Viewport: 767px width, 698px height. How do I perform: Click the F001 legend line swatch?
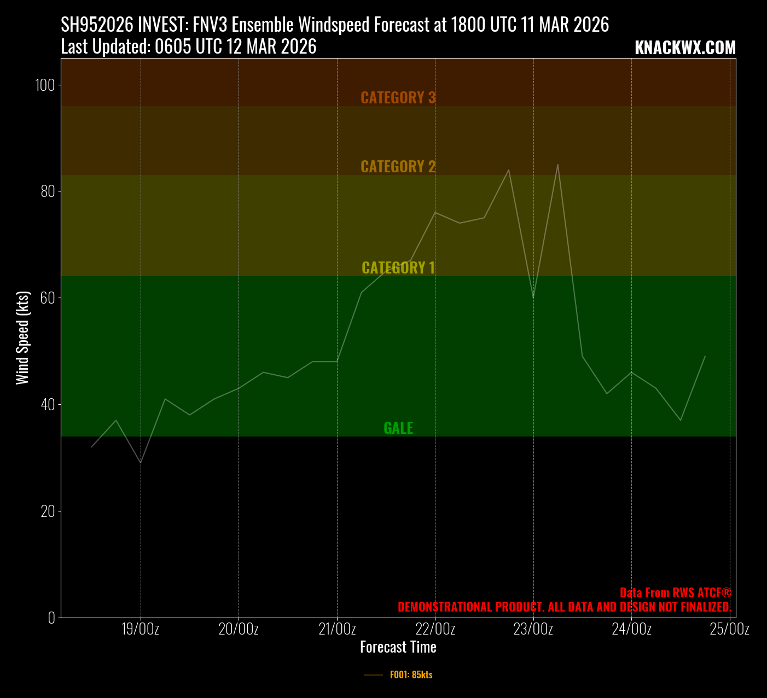pyautogui.click(x=373, y=676)
